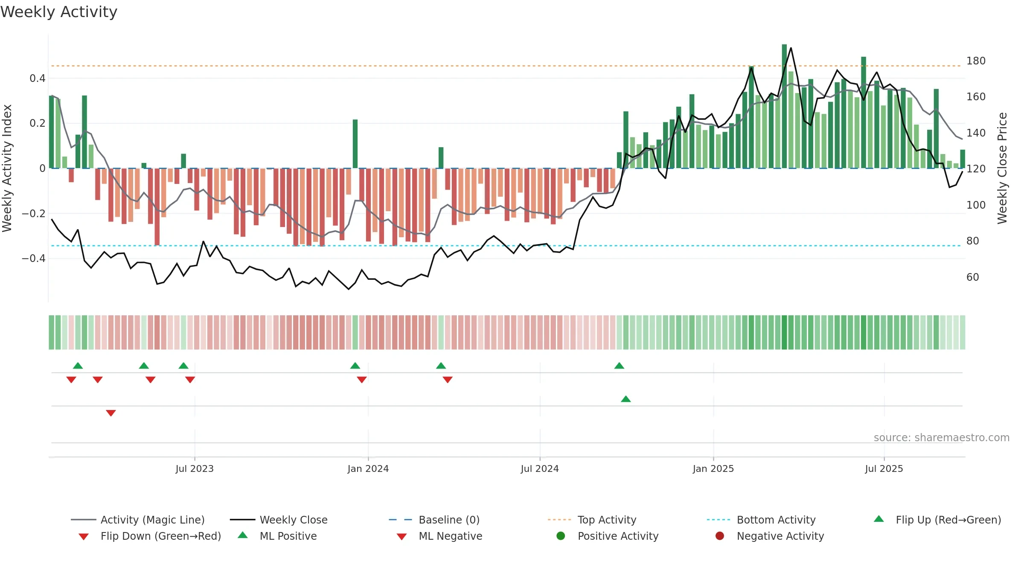
Task: Click the orange dotted Top Activity legend line
Action: (559, 520)
